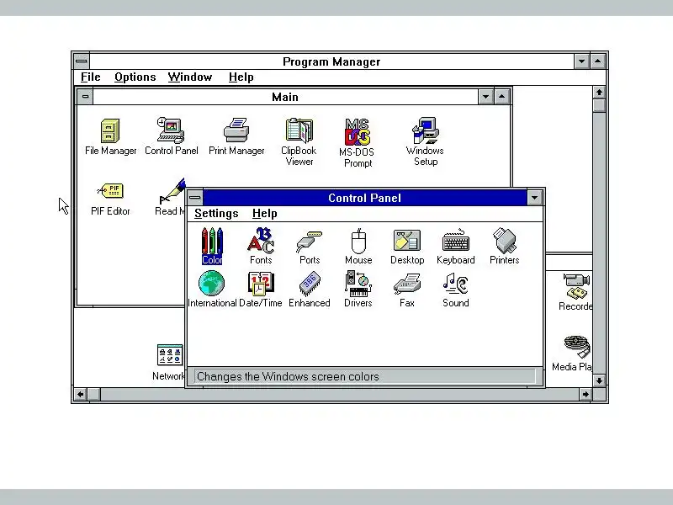Minimize the Control Panel window
Image resolution: width=673 pixels, height=505 pixels.
tap(534, 198)
